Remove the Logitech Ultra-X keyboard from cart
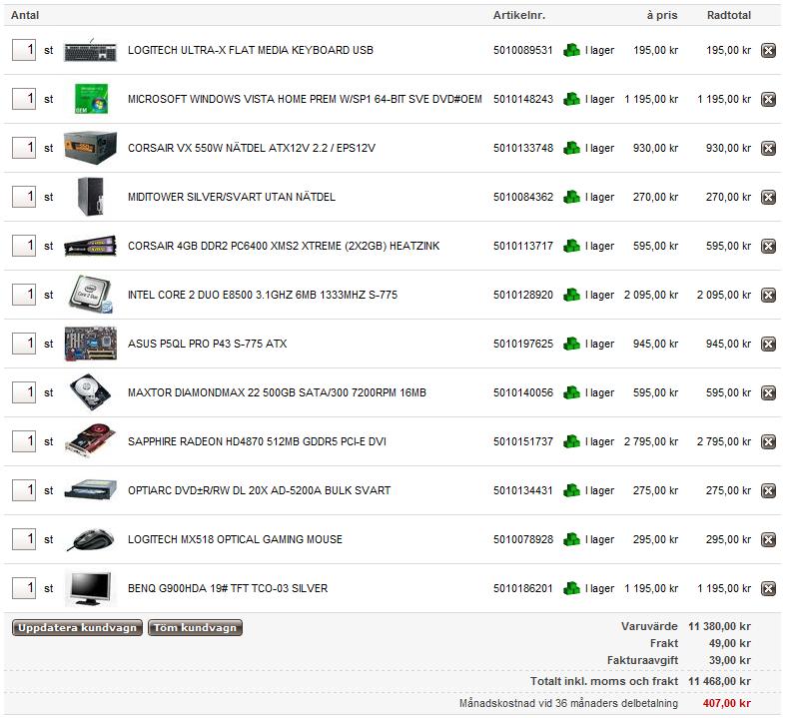 [x=768, y=50]
